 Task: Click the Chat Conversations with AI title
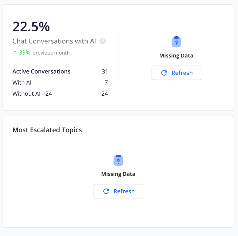54,41
